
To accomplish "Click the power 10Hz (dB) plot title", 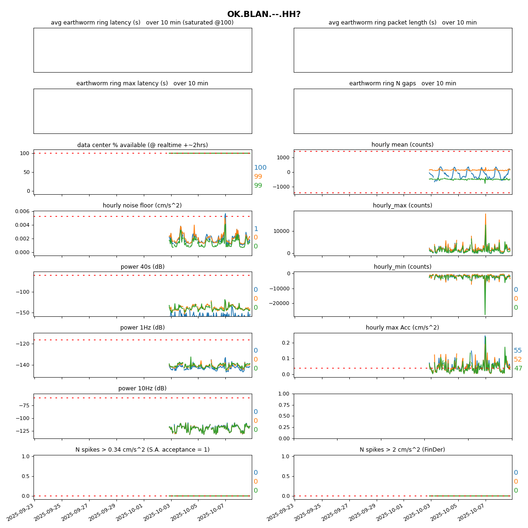I will click(142, 388).
